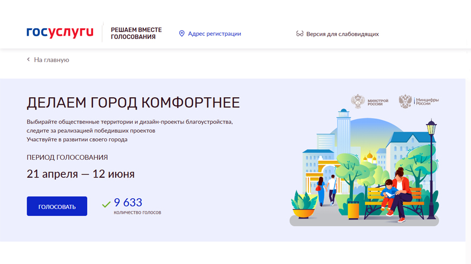Click the Минстрой России emblem
This screenshot has width=471, height=264.
(x=358, y=101)
